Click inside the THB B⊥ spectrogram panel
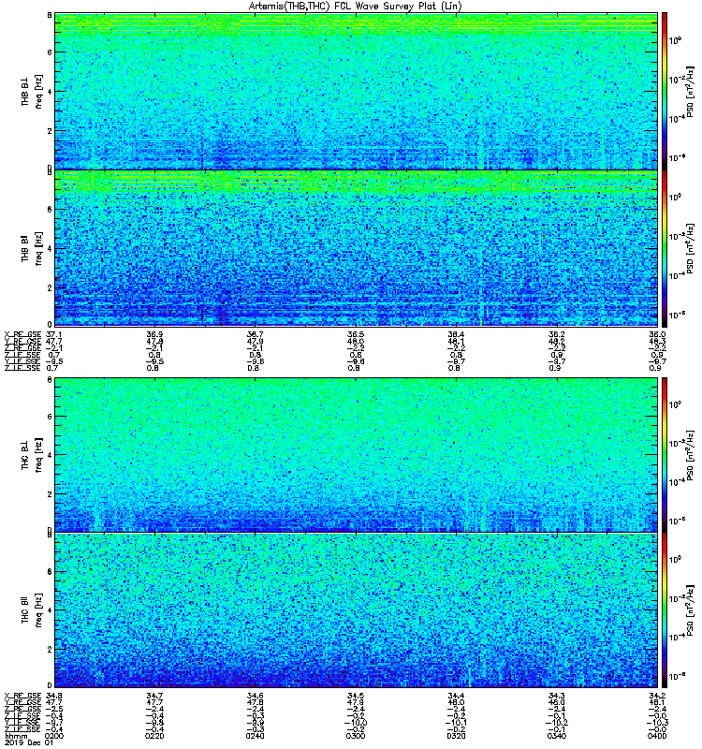The width and height of the screenshot is (702, 749). click(x=356, y=91)
